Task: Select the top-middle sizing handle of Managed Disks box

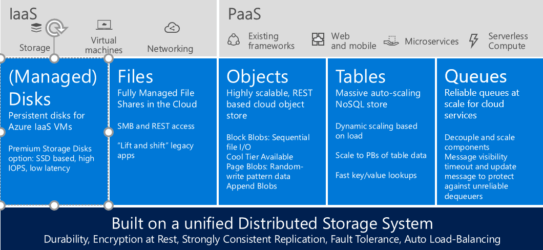Action: point(54,58)
